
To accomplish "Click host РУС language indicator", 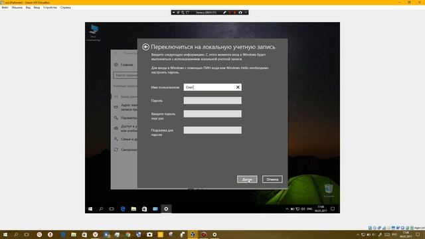I will click(x=394, y=234).
